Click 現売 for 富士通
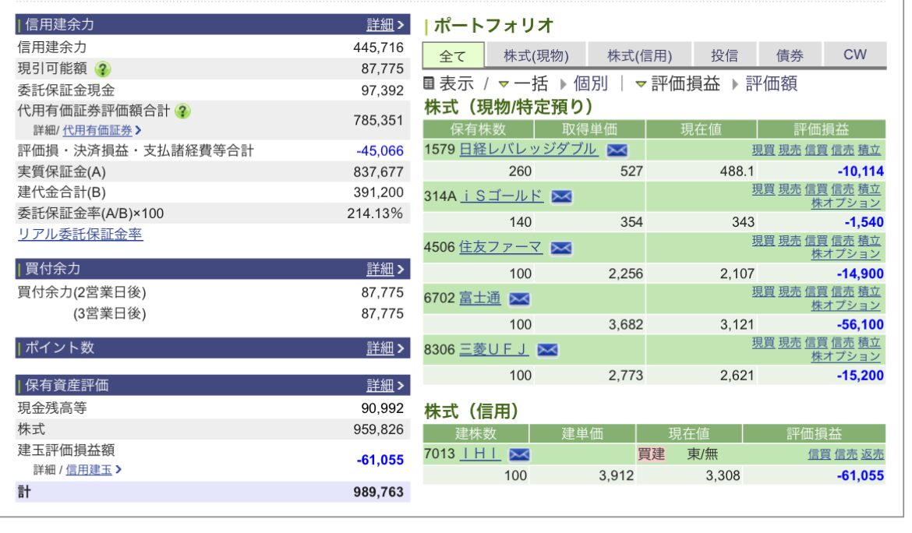Screen dimensions: 912x533 click(789, 291)
